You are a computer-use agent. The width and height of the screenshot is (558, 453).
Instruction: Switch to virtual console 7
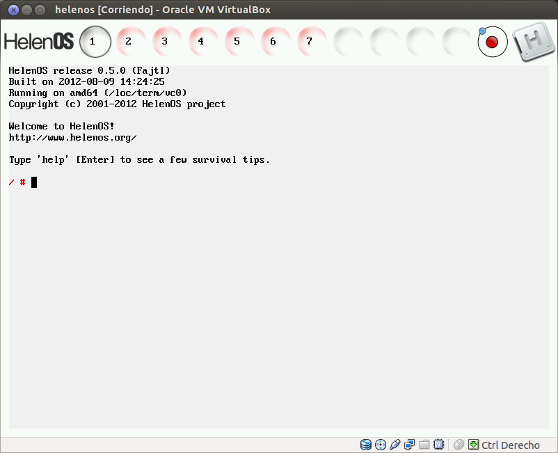tap(310, 41)
